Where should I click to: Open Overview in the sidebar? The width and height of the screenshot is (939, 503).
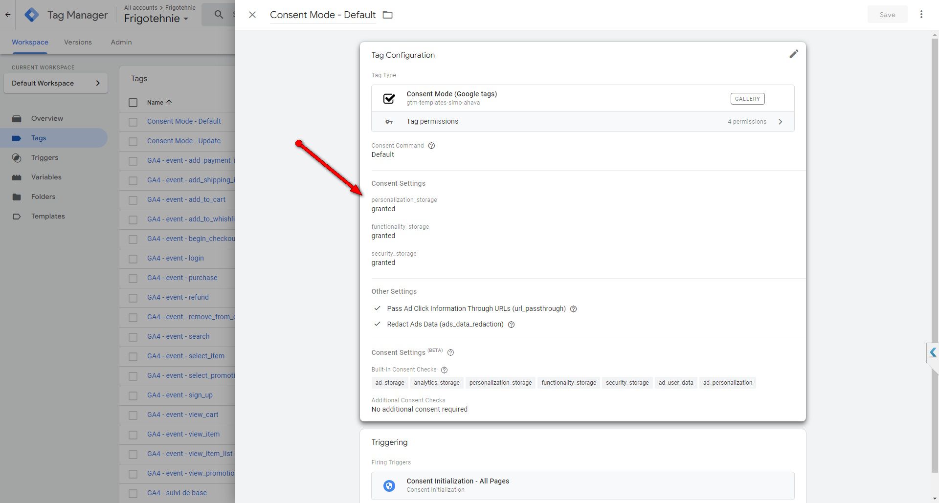click(x=47, y=118)
